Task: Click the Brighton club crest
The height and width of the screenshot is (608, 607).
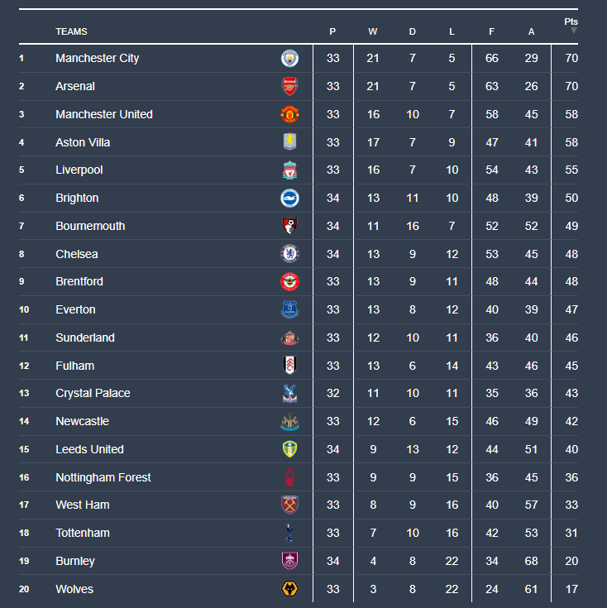Action: tap(289, 198)
